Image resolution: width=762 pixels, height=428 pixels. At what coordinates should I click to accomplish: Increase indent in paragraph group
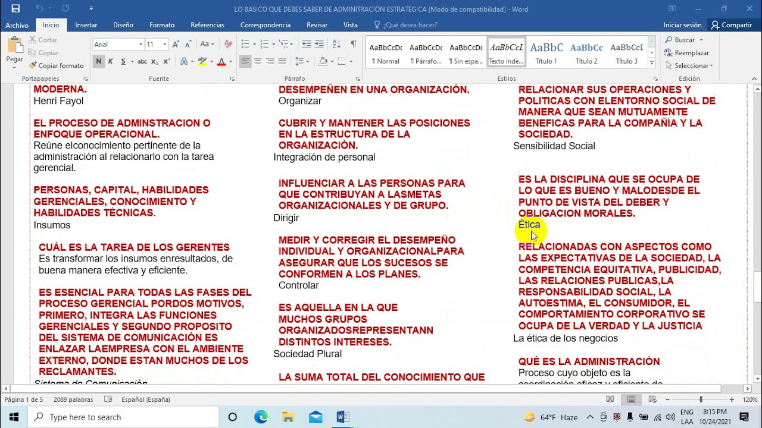319,44
